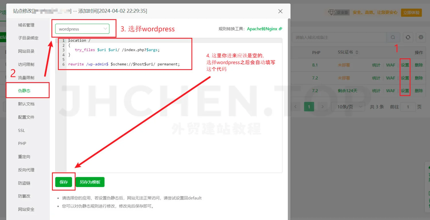Open 设置 for the PHP 8.1 site

point(405,65)
